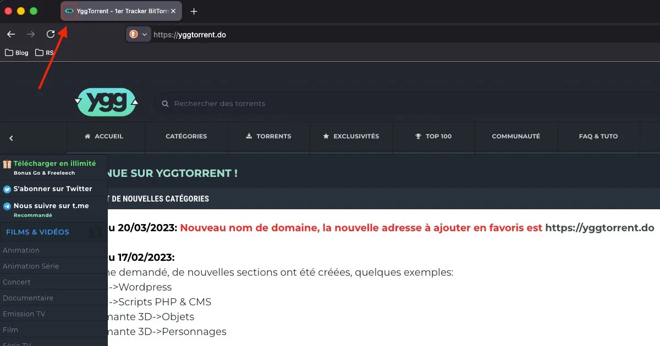
Task: Click the address bar showing yggtorrent.do
Action: 190,35
